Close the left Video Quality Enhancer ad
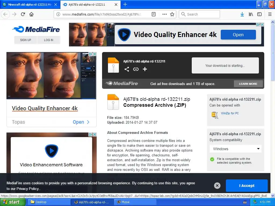Screen dimensions: 275x206 pos(95,54)
